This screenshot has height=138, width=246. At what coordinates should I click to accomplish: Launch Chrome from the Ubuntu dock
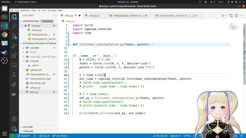click(5, 34)
